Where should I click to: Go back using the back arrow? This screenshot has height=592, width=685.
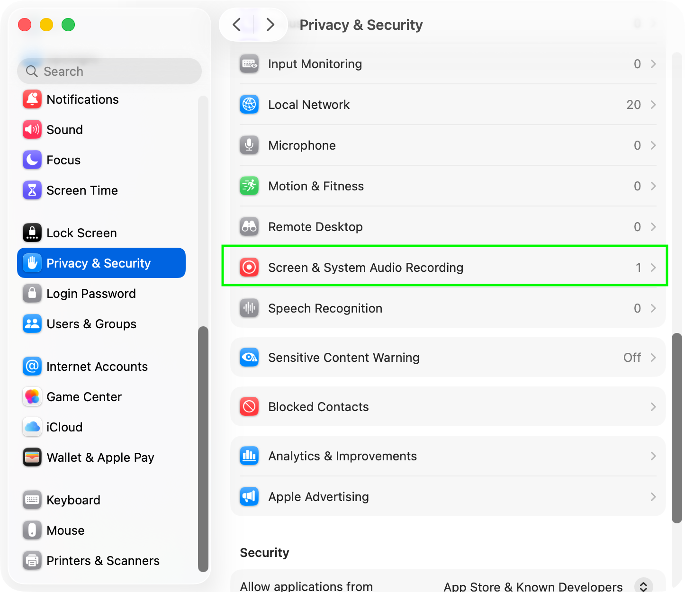coord(237,25)
